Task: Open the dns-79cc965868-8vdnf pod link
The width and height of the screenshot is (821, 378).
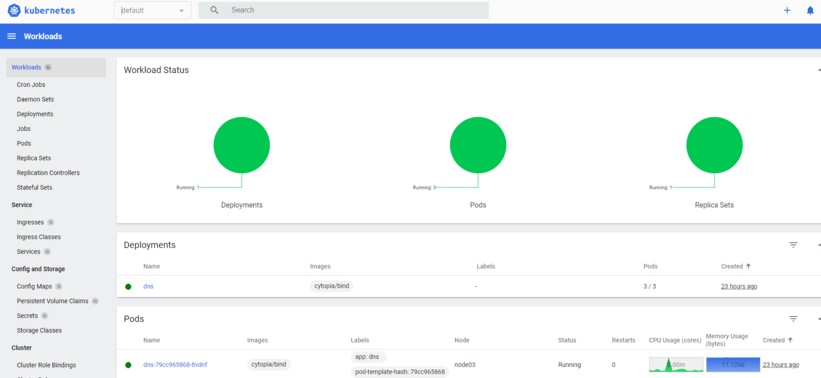Action: (175, 365)
